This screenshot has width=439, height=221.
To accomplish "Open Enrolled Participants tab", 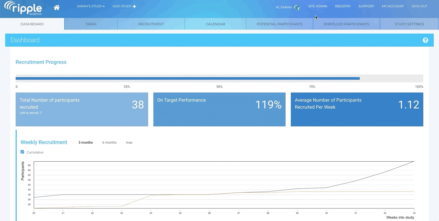I will tap(346, 24).
